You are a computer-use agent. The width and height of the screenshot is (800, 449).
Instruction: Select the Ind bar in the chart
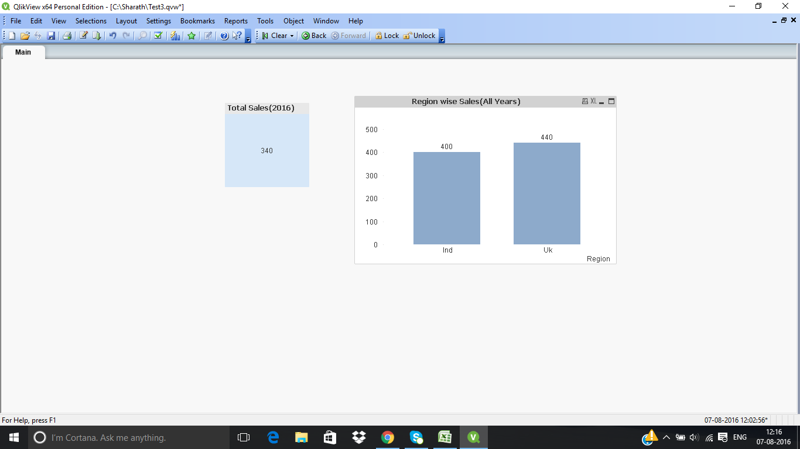point(447,198)
